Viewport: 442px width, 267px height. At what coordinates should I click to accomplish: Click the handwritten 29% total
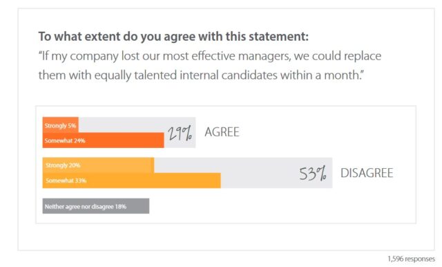[180, 133]
